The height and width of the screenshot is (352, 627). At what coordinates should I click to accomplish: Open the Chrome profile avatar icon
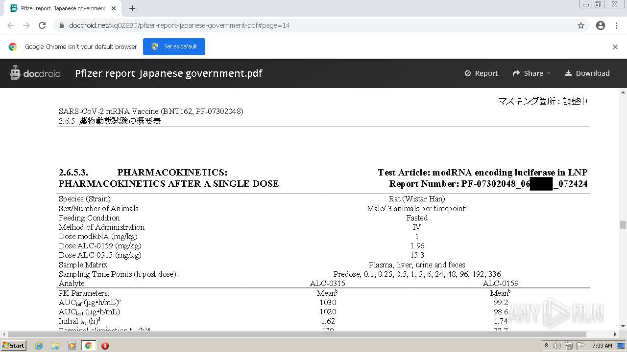[601, 25]
